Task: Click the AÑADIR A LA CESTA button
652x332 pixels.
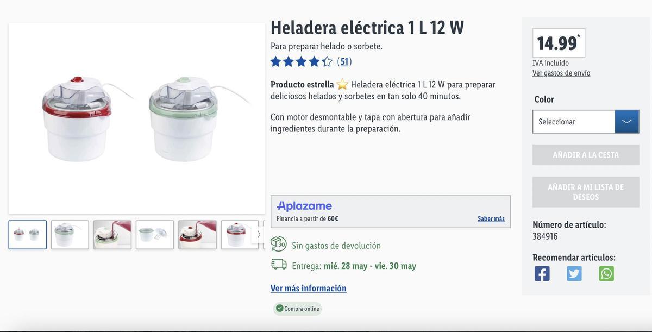Action: click(586, 154)
